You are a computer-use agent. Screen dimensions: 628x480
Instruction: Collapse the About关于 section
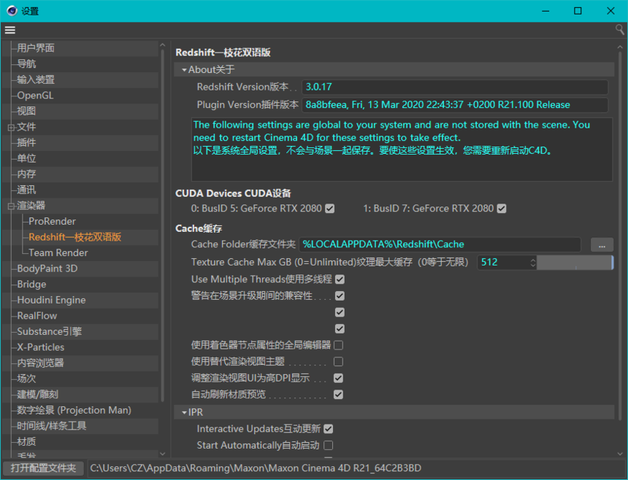coord(184,70)
